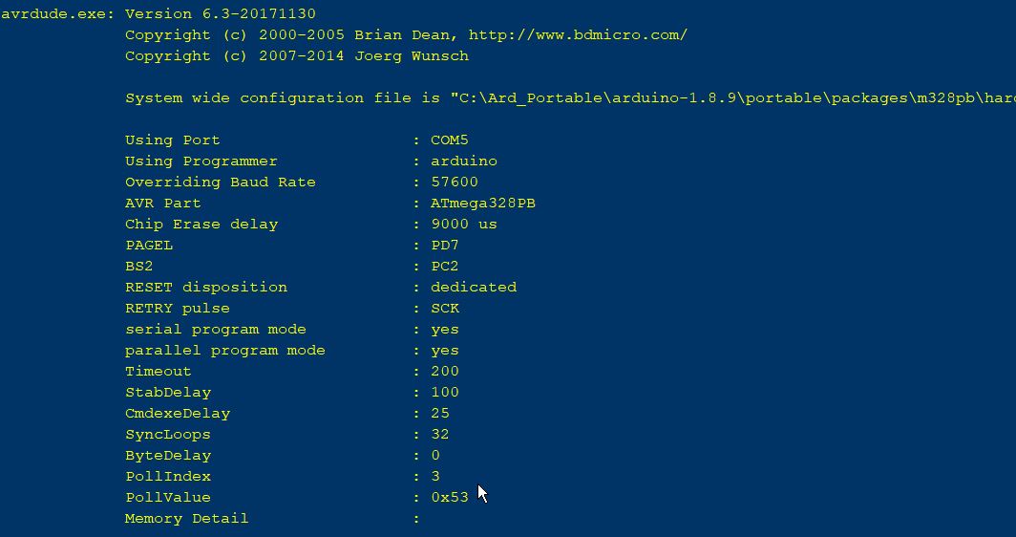Click the Memory Detail label

pyautogui.click(x=186, y=518)
